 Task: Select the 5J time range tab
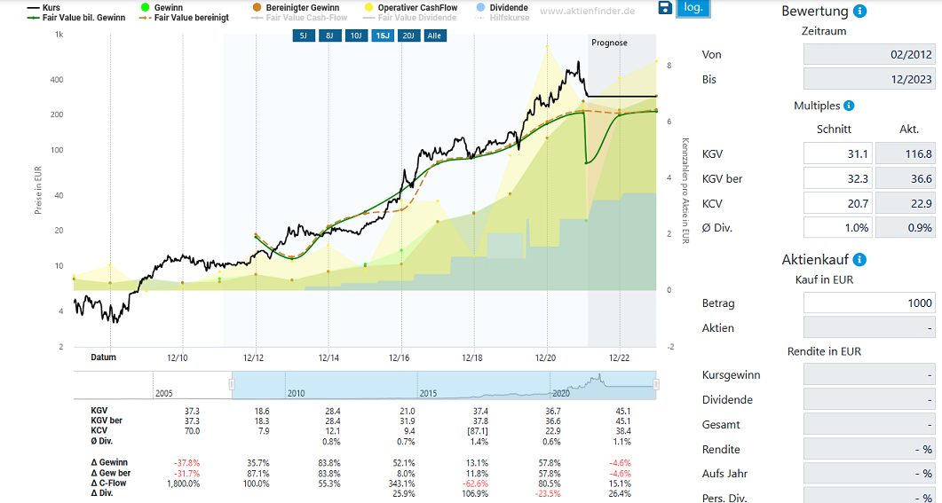pyautogui.click(x=302, y=35)
